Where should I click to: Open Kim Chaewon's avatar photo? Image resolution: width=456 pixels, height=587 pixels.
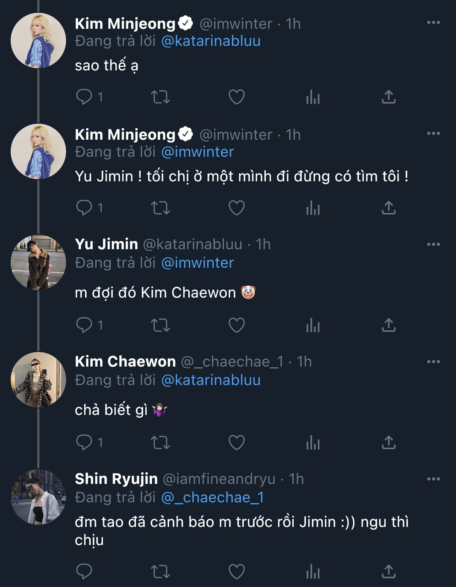pyautogui.click(x=38, y=380)
